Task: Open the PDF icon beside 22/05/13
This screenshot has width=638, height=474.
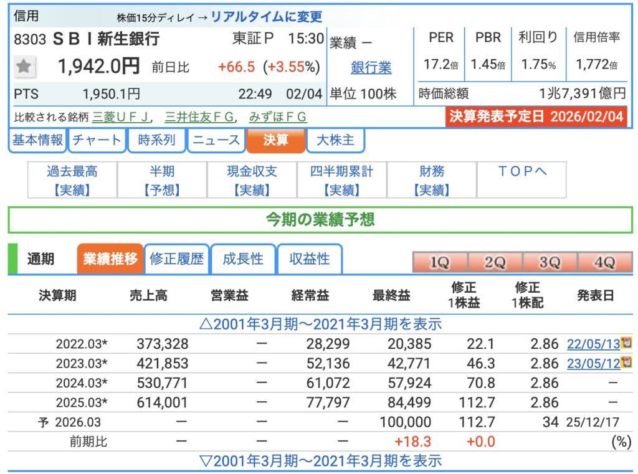Action: (x=626, y=343)
